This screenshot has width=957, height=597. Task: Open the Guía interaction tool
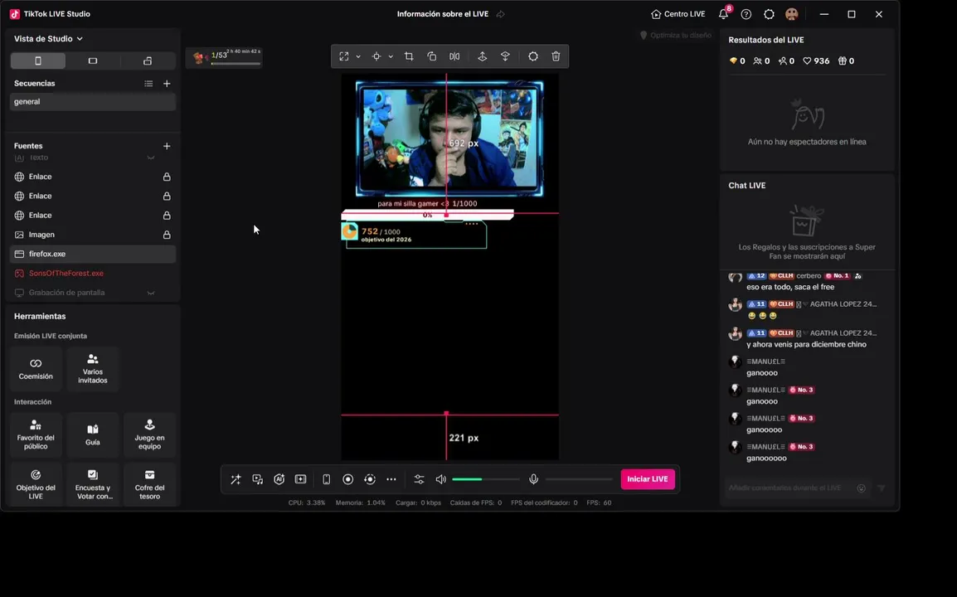pyautogui.click(x=93, y=435)
